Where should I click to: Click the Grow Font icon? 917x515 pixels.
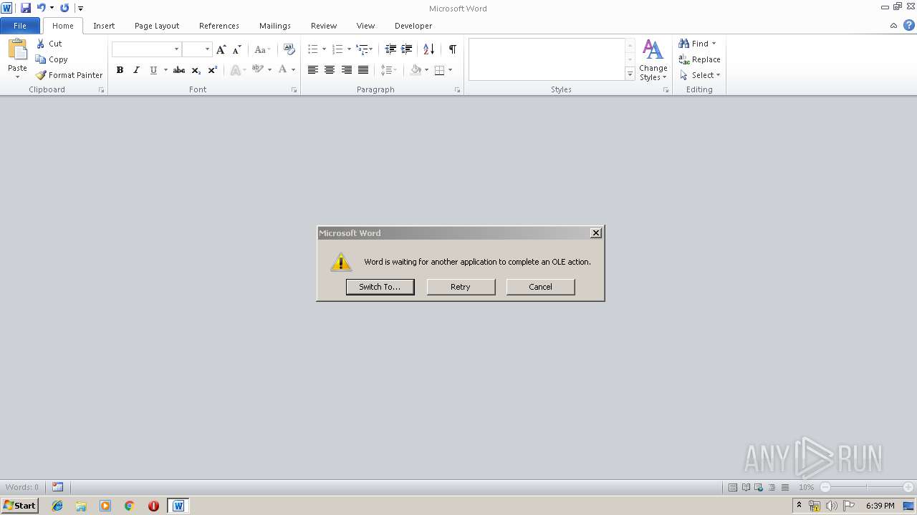tap(221, 49)
